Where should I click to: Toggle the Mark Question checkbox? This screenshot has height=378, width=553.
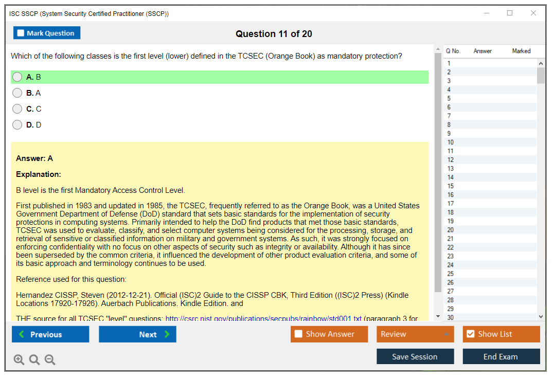[21, 33]
